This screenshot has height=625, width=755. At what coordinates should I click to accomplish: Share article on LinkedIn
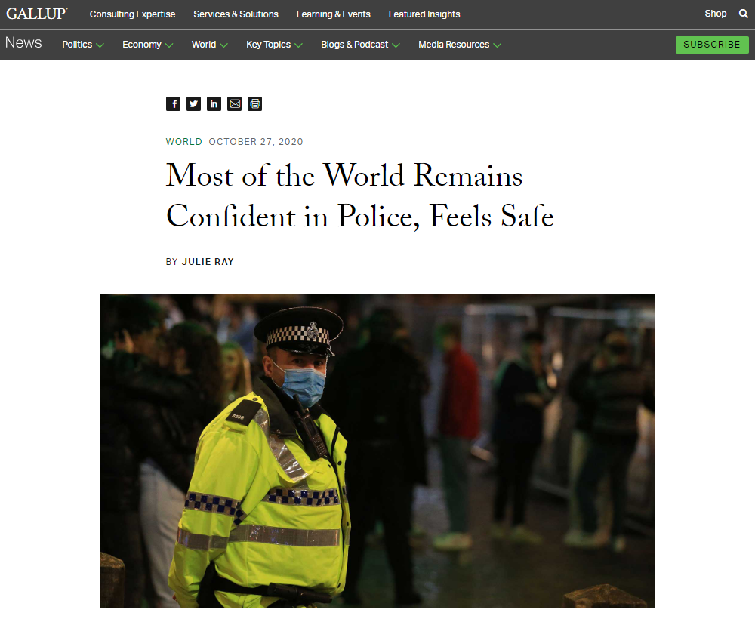tap(214, 103)
